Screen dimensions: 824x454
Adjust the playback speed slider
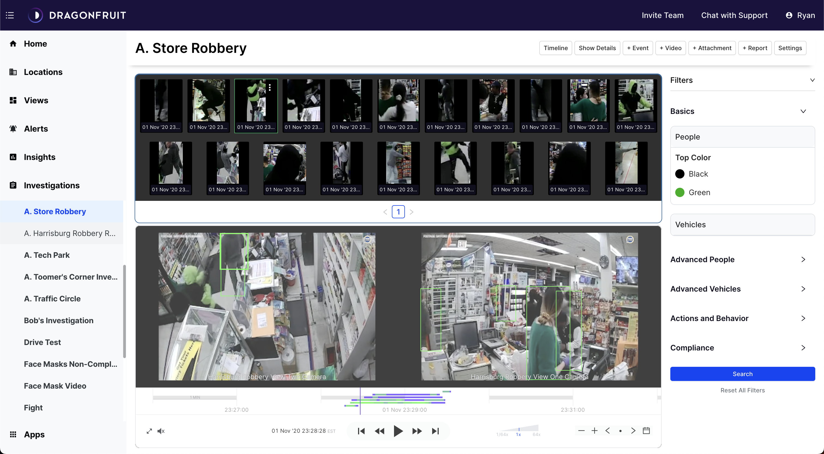click(x=519, y=430)
